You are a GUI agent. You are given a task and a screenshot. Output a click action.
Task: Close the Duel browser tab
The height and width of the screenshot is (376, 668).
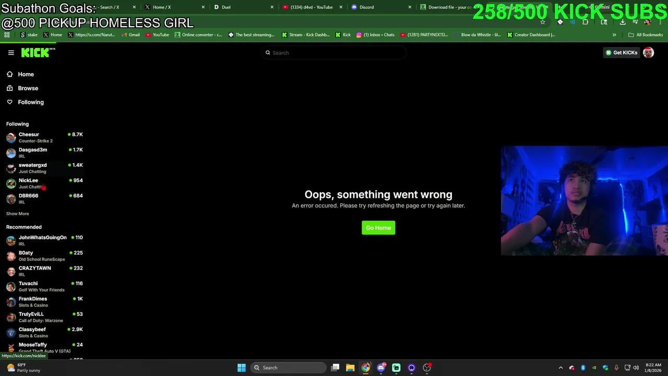(x=272, y=7)
